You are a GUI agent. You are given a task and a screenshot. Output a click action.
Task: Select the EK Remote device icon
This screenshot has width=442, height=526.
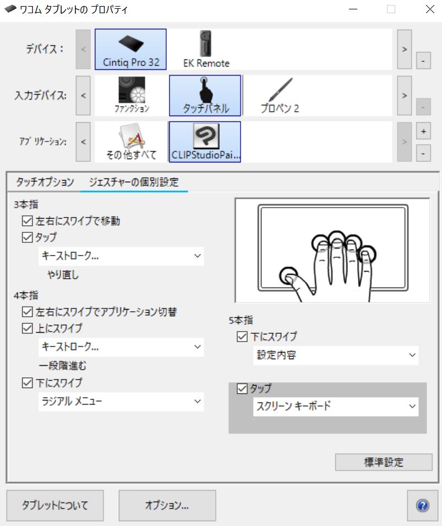click(206, 50)
